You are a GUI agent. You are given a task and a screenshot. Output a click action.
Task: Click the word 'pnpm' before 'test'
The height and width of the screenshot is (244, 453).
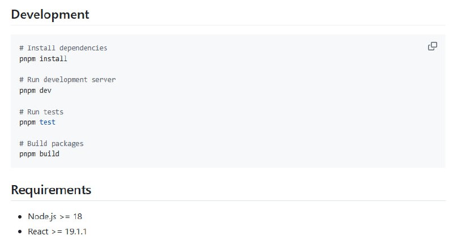27,122
